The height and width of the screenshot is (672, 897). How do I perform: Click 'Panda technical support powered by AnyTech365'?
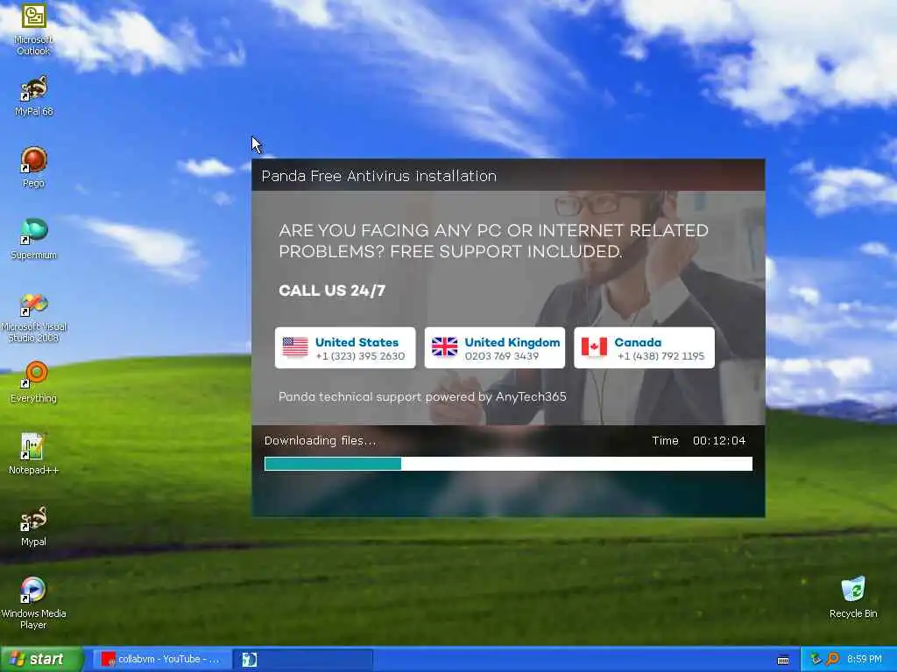click(x=422, y=396)
